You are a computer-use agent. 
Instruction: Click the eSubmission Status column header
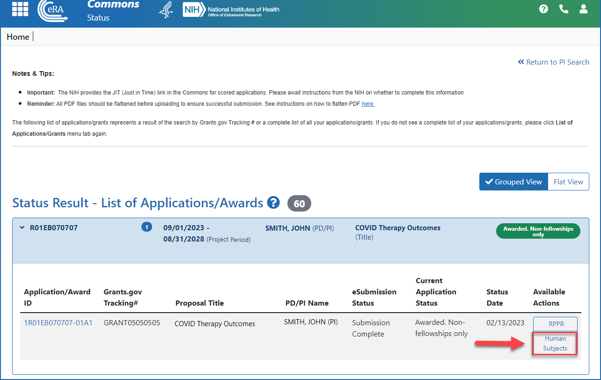[x=374, y=297]
